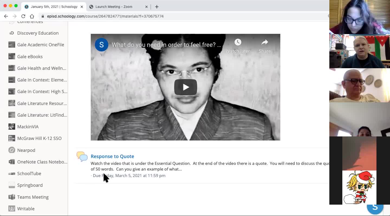Select top Zoom participant video tile
Image resolution: width=390 pixels, height=216 pixels.
[x=360, y=17]
